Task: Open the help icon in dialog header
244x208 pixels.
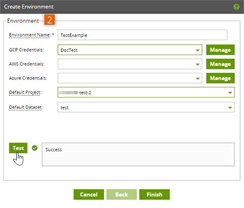Action: [x=236, y=7]
